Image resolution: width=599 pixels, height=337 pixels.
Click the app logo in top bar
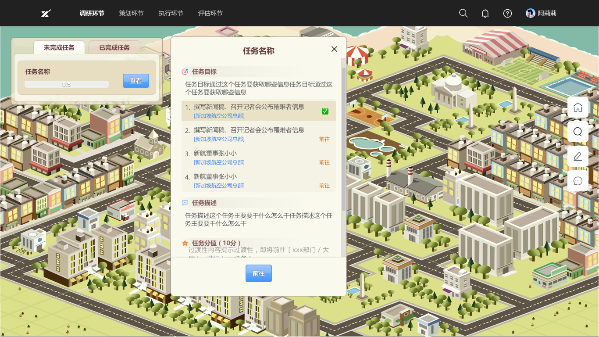click(x=46, y=13)
